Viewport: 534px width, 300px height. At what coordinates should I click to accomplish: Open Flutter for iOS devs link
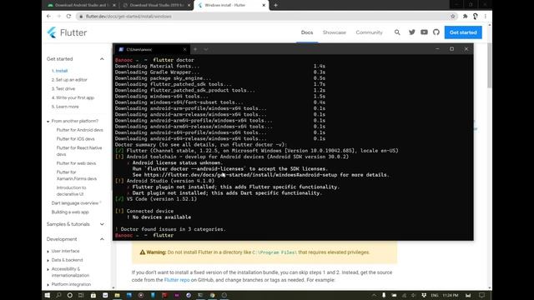click(76, 139)
